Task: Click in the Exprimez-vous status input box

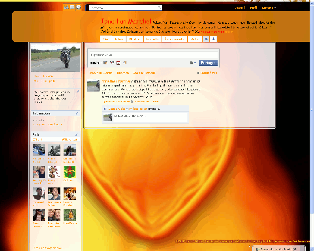Action: 154,54
